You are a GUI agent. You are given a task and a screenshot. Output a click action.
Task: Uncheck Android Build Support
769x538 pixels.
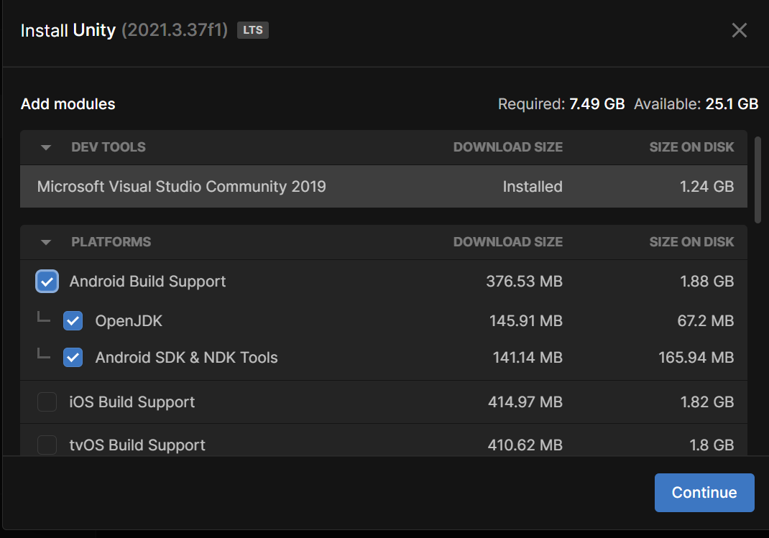tap(47, 282)
